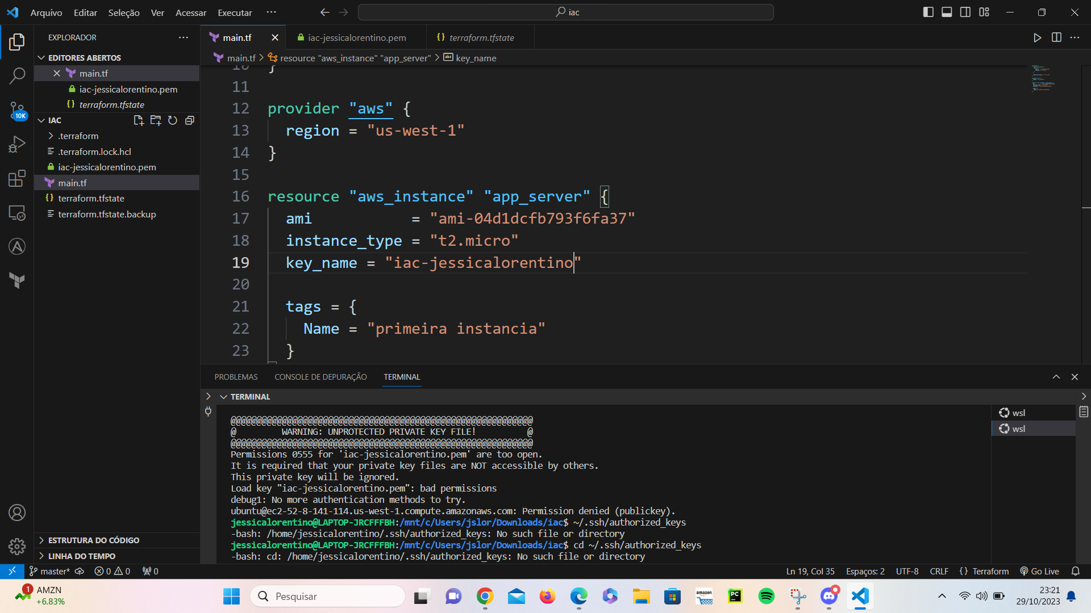
Task: Open Spotify from the taskbar
Action: coord(766,596)
